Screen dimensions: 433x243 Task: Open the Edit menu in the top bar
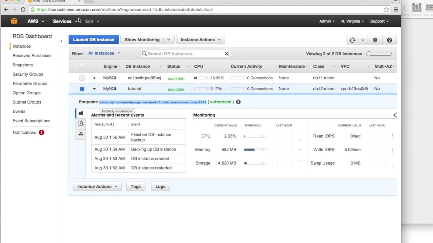[x=92, y=21]
